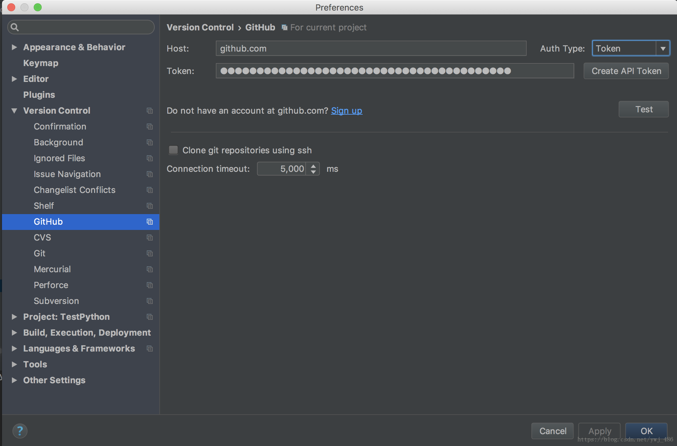Enable Clone git repositories using ssh
677x446 pixels.
point(173,150)
